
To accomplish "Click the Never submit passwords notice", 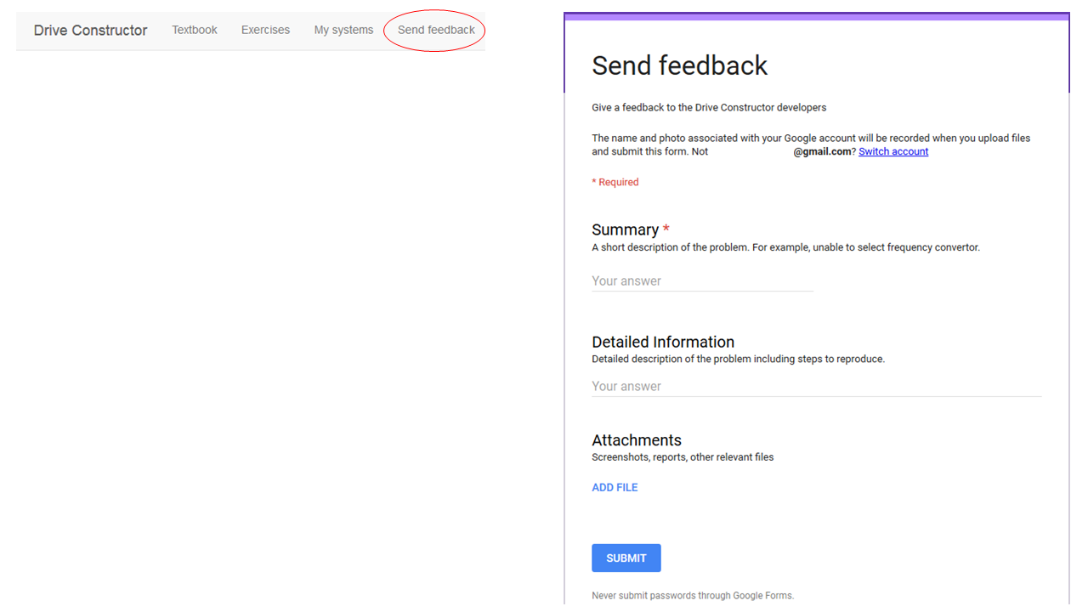I will pyautogui.click(x=693, y=596).
